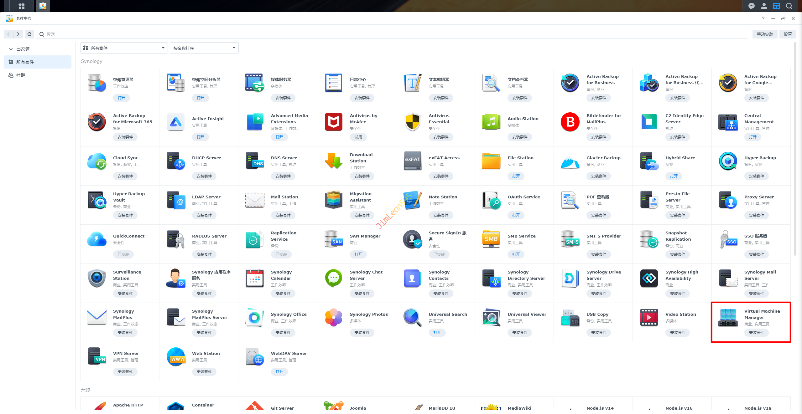Image resolution: width=802 pixels, height=414 pixels.
Task: Click the Hyper Backup package icon
Action: click(728, 161)
